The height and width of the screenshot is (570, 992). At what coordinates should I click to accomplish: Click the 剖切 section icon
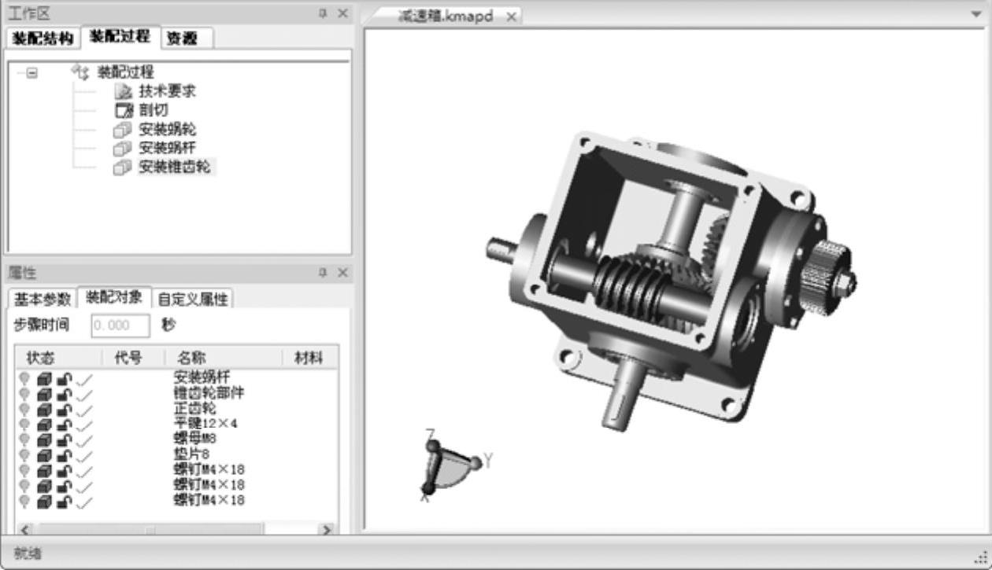124,110
